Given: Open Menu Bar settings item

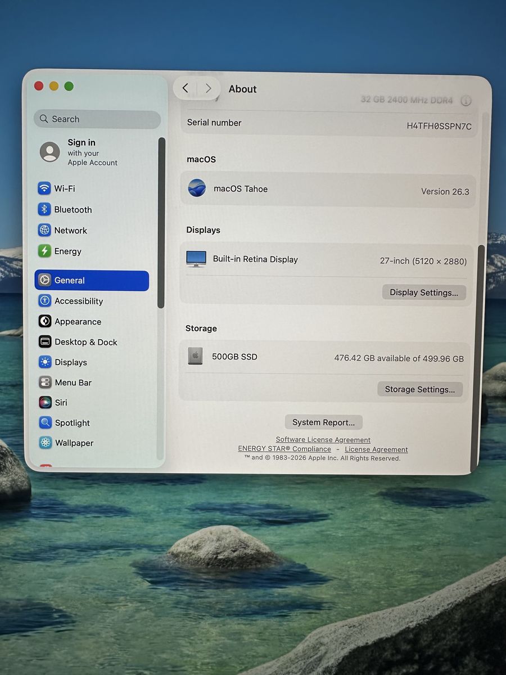Looking at the screenshot, I should point(73,382).
